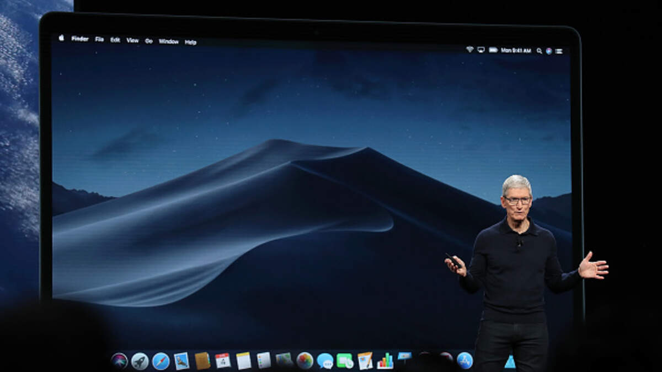Expand Wi-Fi status menu
Viewport: 662px width, 372px height.
coord(469,50)
